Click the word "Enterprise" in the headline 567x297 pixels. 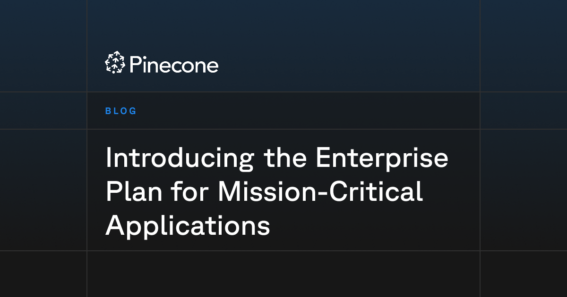coord(381,159)
